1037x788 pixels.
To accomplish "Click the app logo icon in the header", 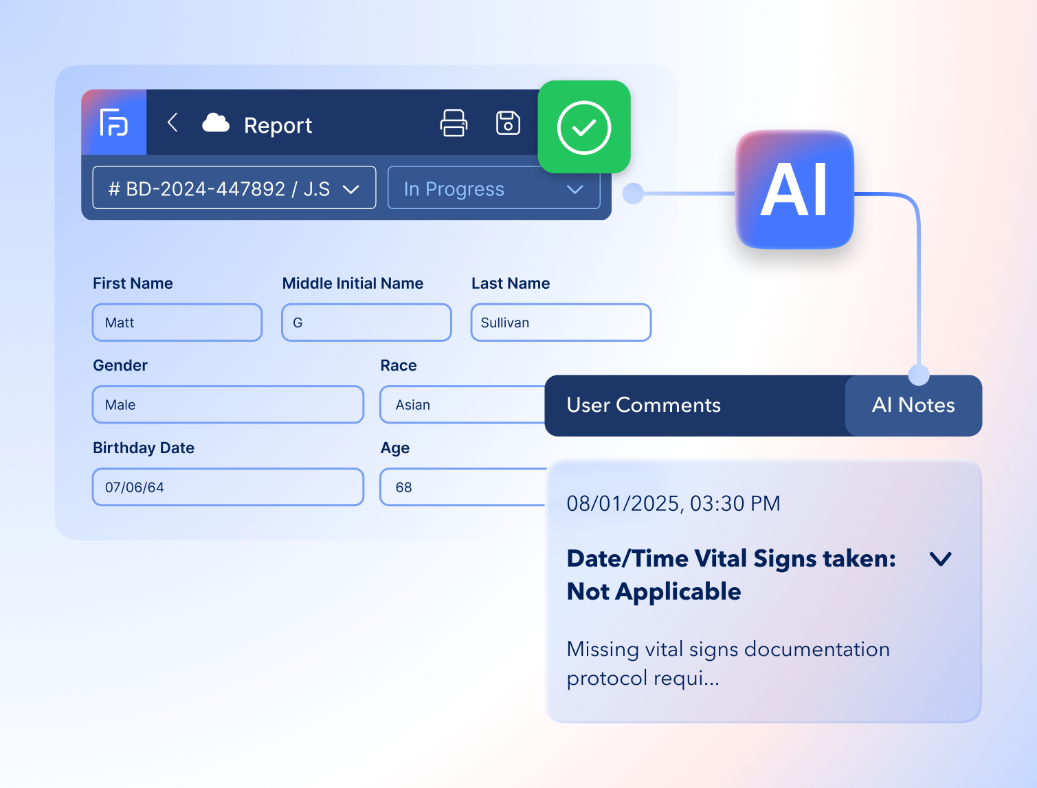I will (x=114, y=122).
